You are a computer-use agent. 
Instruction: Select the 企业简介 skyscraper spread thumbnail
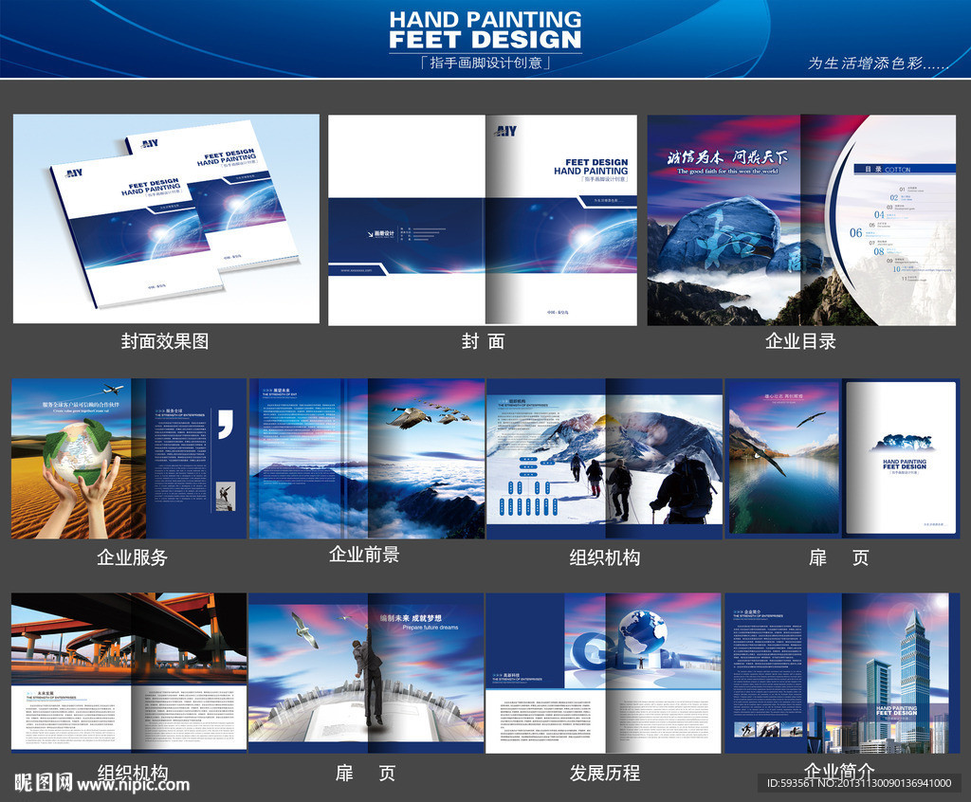click(x=842, y=673)
